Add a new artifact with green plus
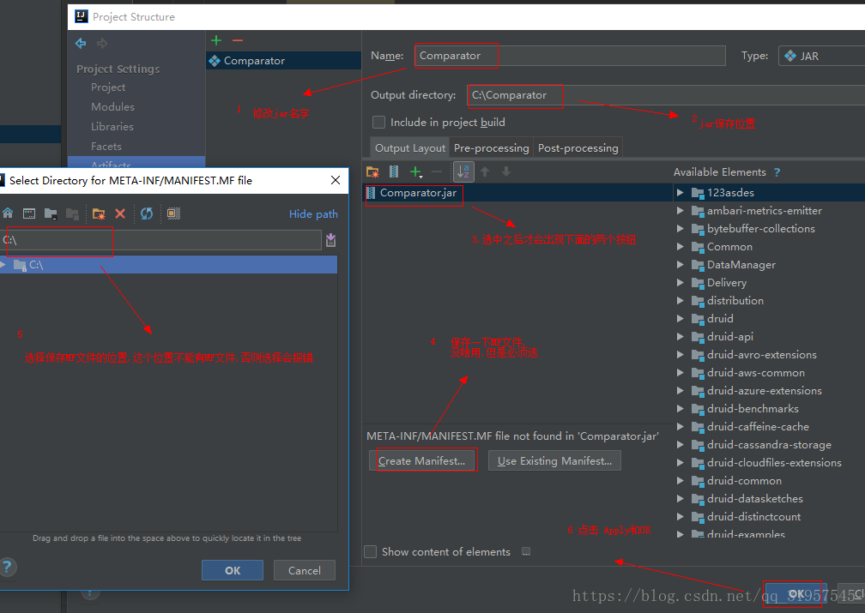 pyautogui.click(x=216, y=40)
